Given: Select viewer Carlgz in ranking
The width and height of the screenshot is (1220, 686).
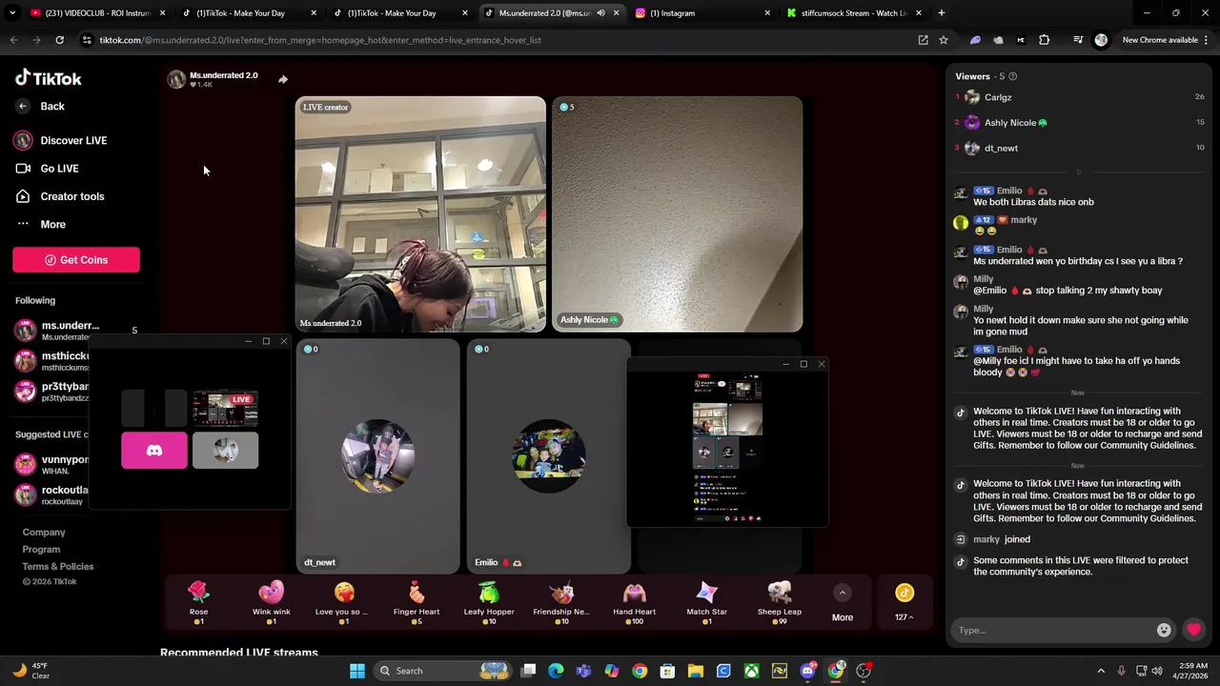Looking at the screenshot, I should [1079, 97].
